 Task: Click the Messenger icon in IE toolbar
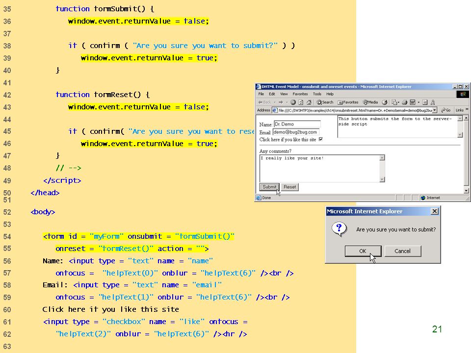coord(433,102)
